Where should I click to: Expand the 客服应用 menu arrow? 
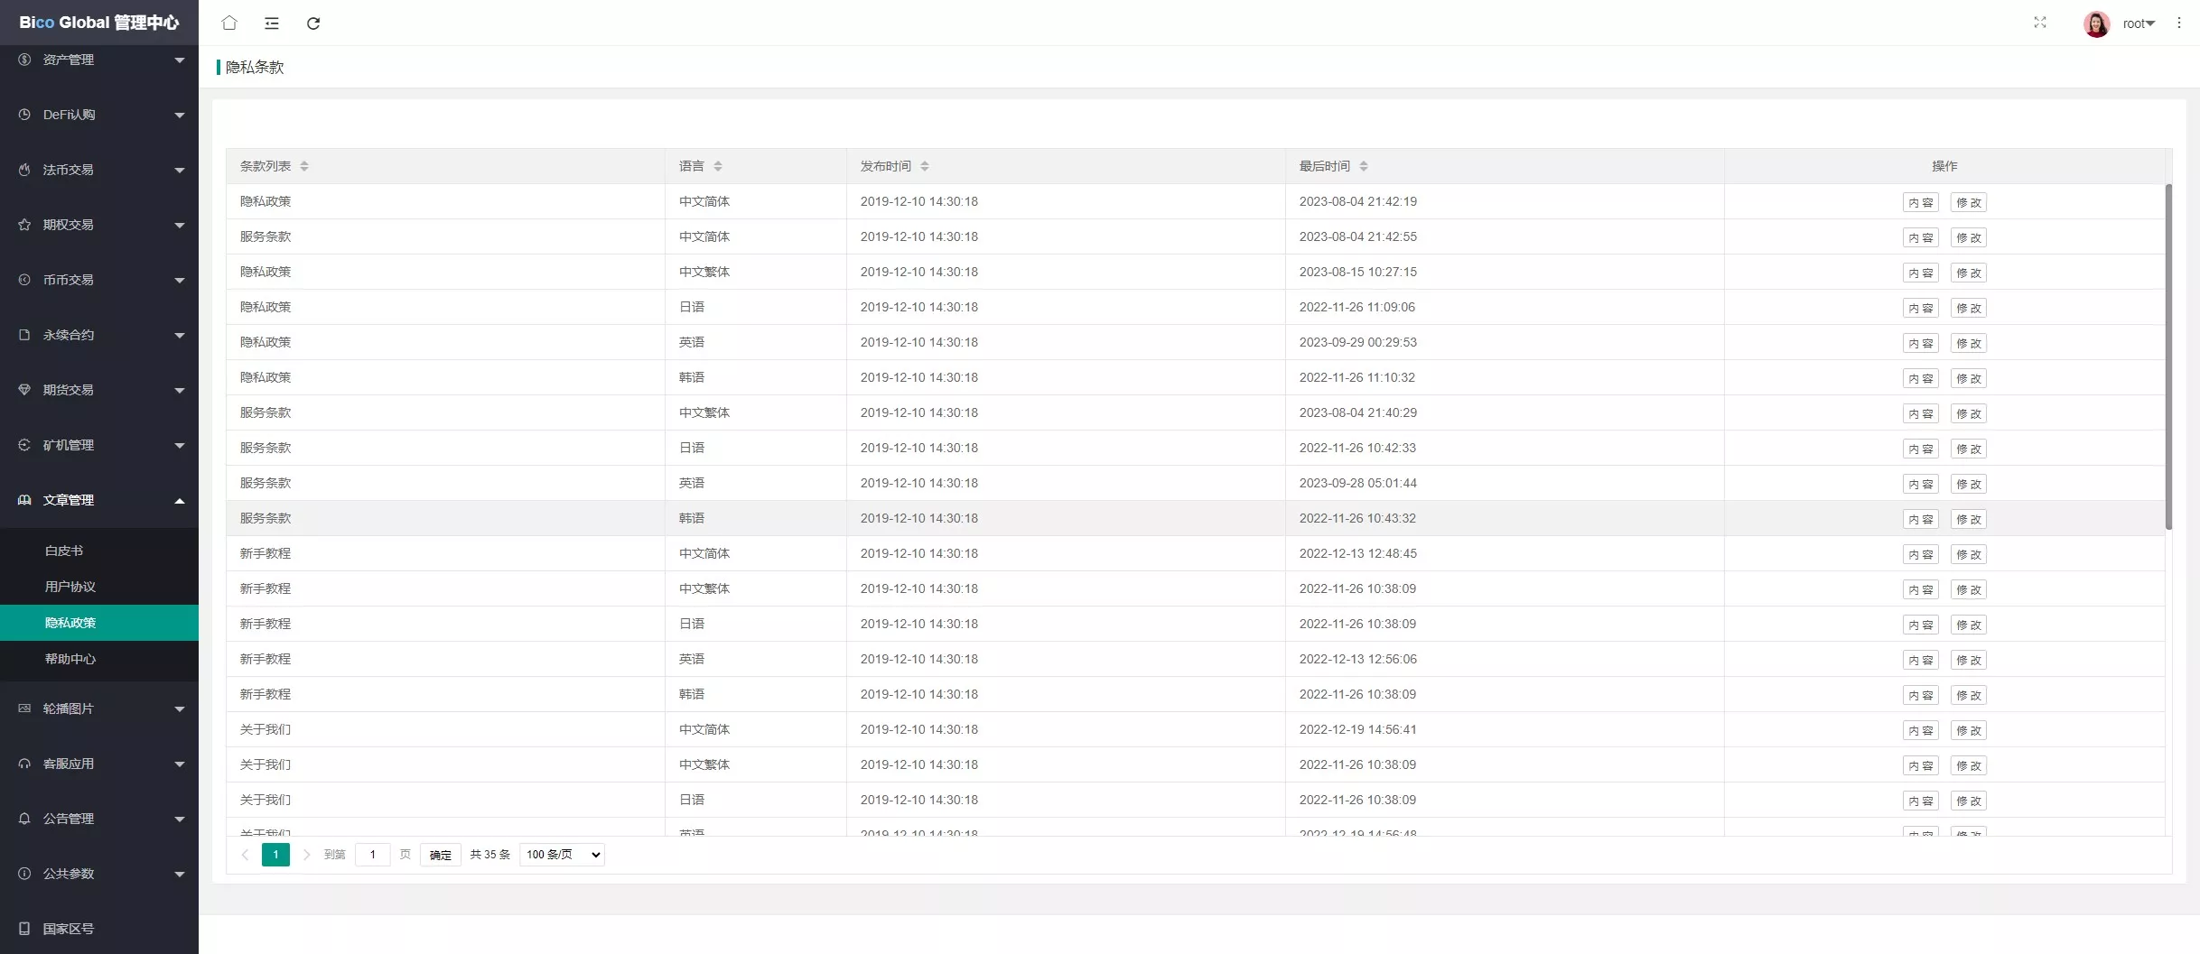point(180,764)
